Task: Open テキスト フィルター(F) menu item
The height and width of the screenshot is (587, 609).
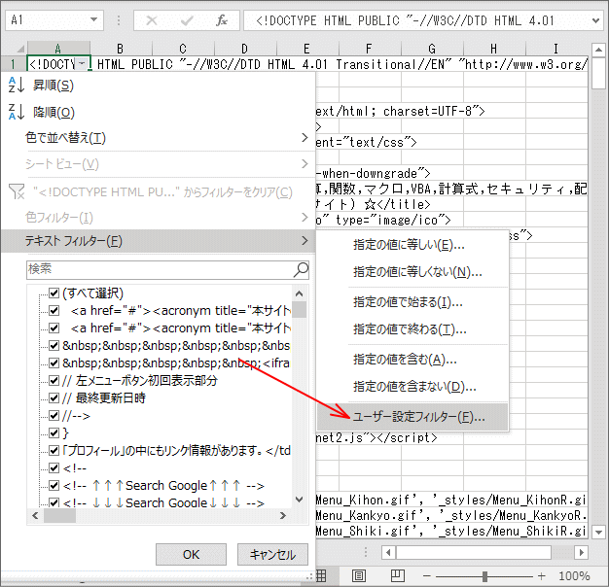Action: tap(158, 241)
